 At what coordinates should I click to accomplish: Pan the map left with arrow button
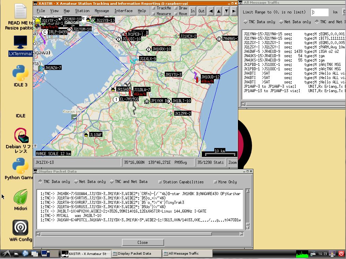tap(211, 11)
